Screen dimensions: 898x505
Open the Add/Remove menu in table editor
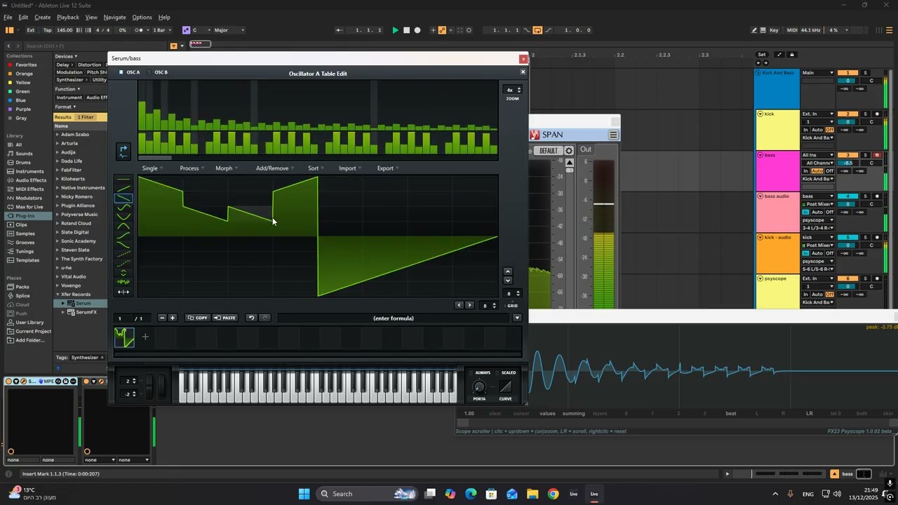point(274,168)
